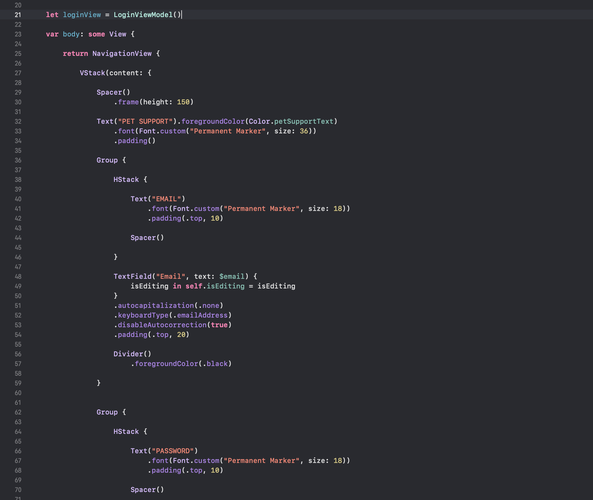
Task: Click 'VStack' on line 27
Action: 92,73
